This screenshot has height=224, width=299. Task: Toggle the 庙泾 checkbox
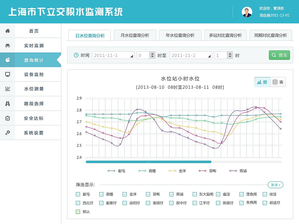coord(218,194)
